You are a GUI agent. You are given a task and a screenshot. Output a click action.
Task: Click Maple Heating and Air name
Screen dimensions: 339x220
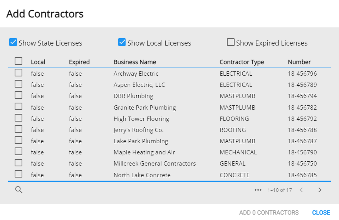(144, 152)
